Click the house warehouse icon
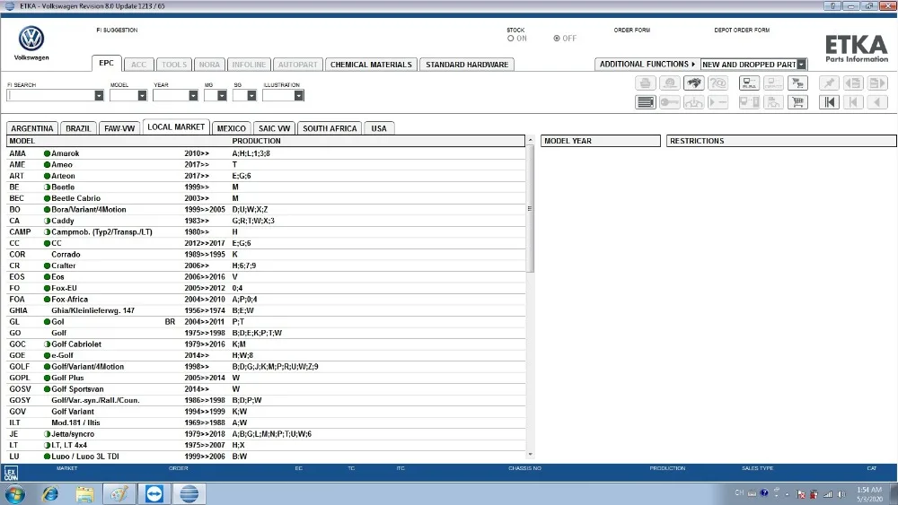 click(x=773, y=102)
